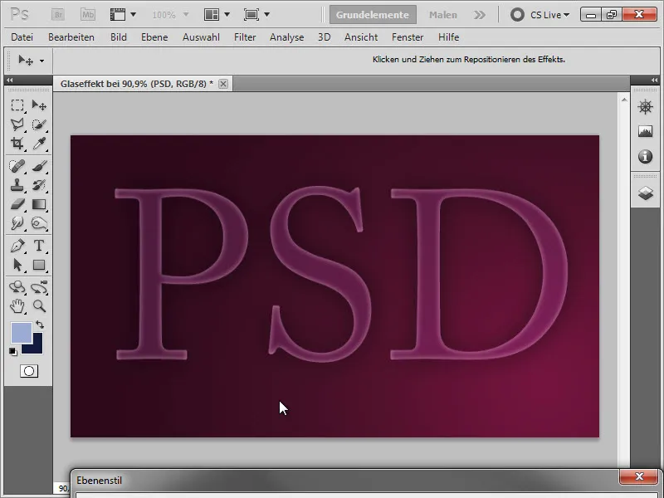Click the PSD text on canvas
Screen dimensions: 664x498
click(341, 275)
